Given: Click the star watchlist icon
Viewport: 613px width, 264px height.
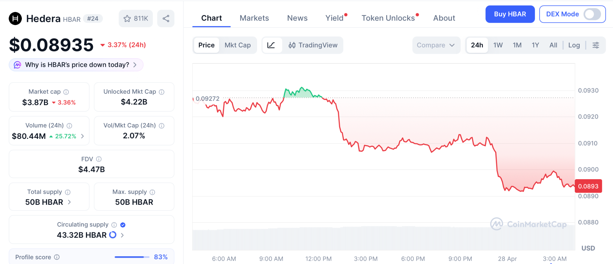Looking at the screenshot, I should point(127,19).
